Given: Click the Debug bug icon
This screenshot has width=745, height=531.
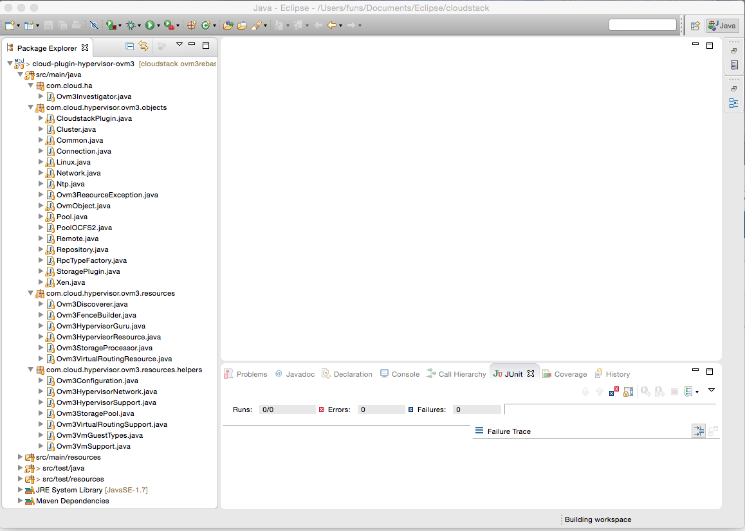Looking at the screenshot, I should [x=131, y=25].
